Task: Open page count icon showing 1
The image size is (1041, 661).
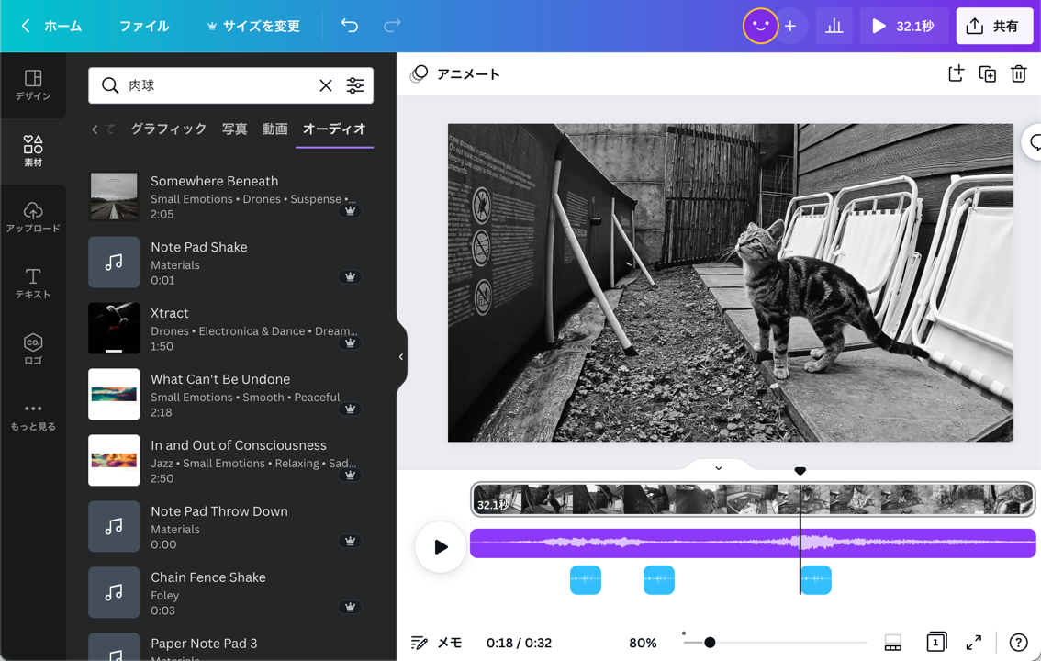Action: coord(936,642)
